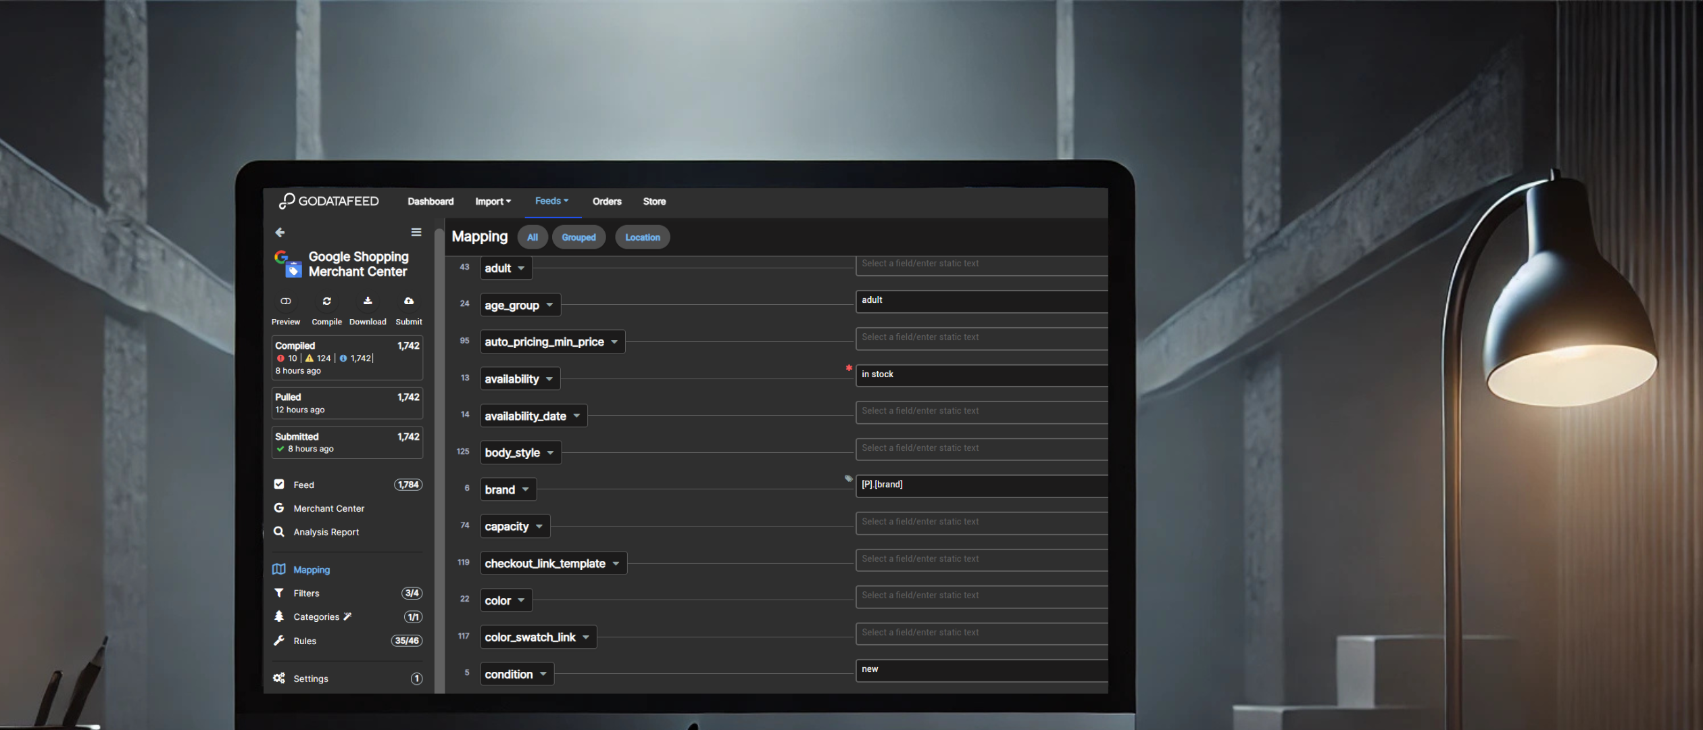Image resolution: width=1703 pixels, height=730 pixels.
Task: Open the Merchant Center link
Action: [328, 508]
